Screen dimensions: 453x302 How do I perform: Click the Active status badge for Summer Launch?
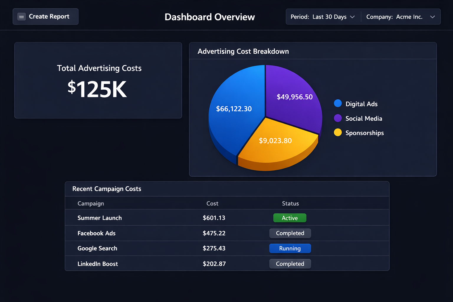pyautogui.click(x=290, y=218)
